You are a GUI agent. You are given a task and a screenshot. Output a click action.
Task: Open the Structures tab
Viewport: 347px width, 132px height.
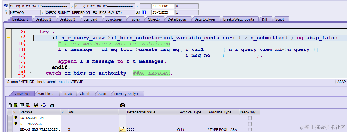point(114,19)
